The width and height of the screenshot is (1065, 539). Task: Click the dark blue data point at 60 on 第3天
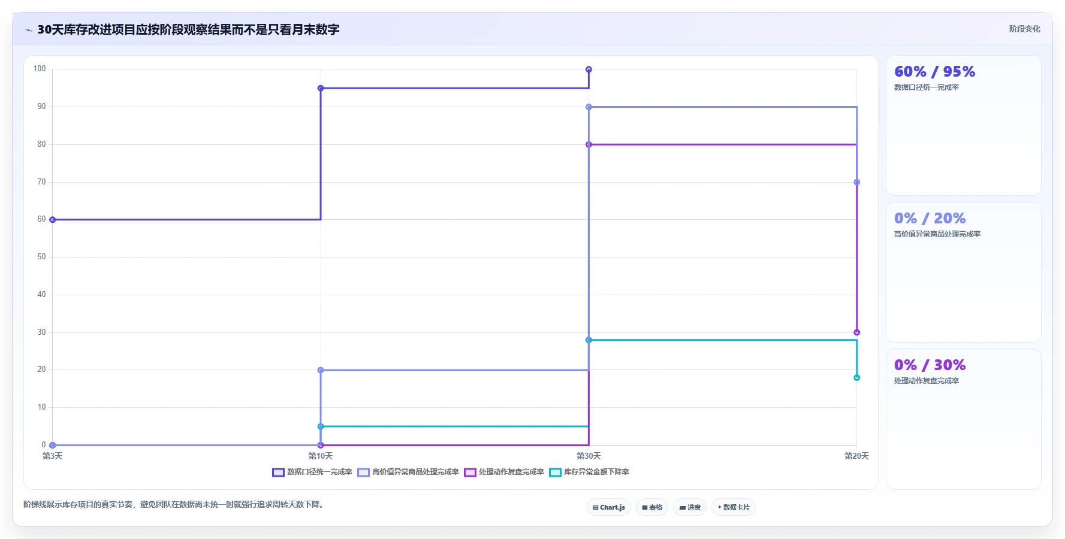[53, 220]
